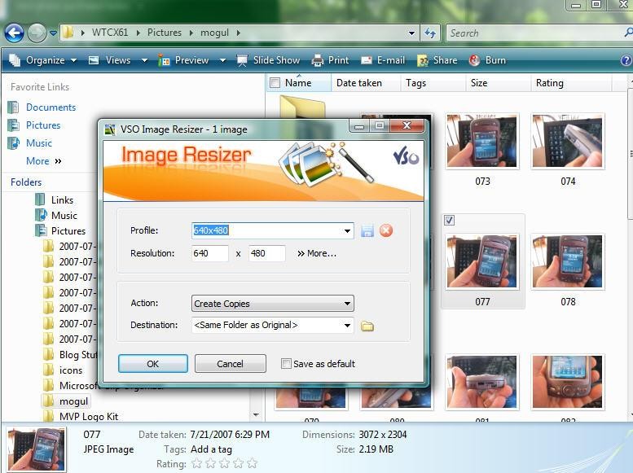This screenshot has height=473, width=633.
Task: Sort by the Date taken column
Action: click(x=359, y=83)
